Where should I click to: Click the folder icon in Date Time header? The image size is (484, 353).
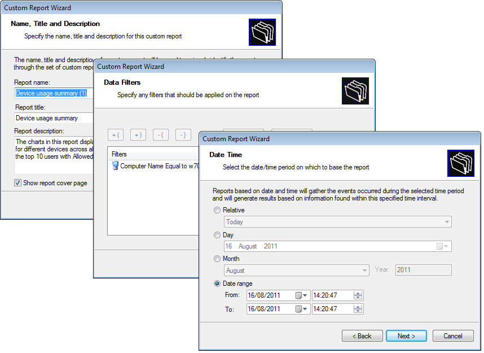tap(461, 163)
